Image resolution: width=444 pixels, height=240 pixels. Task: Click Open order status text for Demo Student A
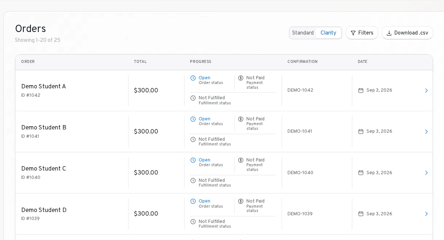(x=205, y=78)
